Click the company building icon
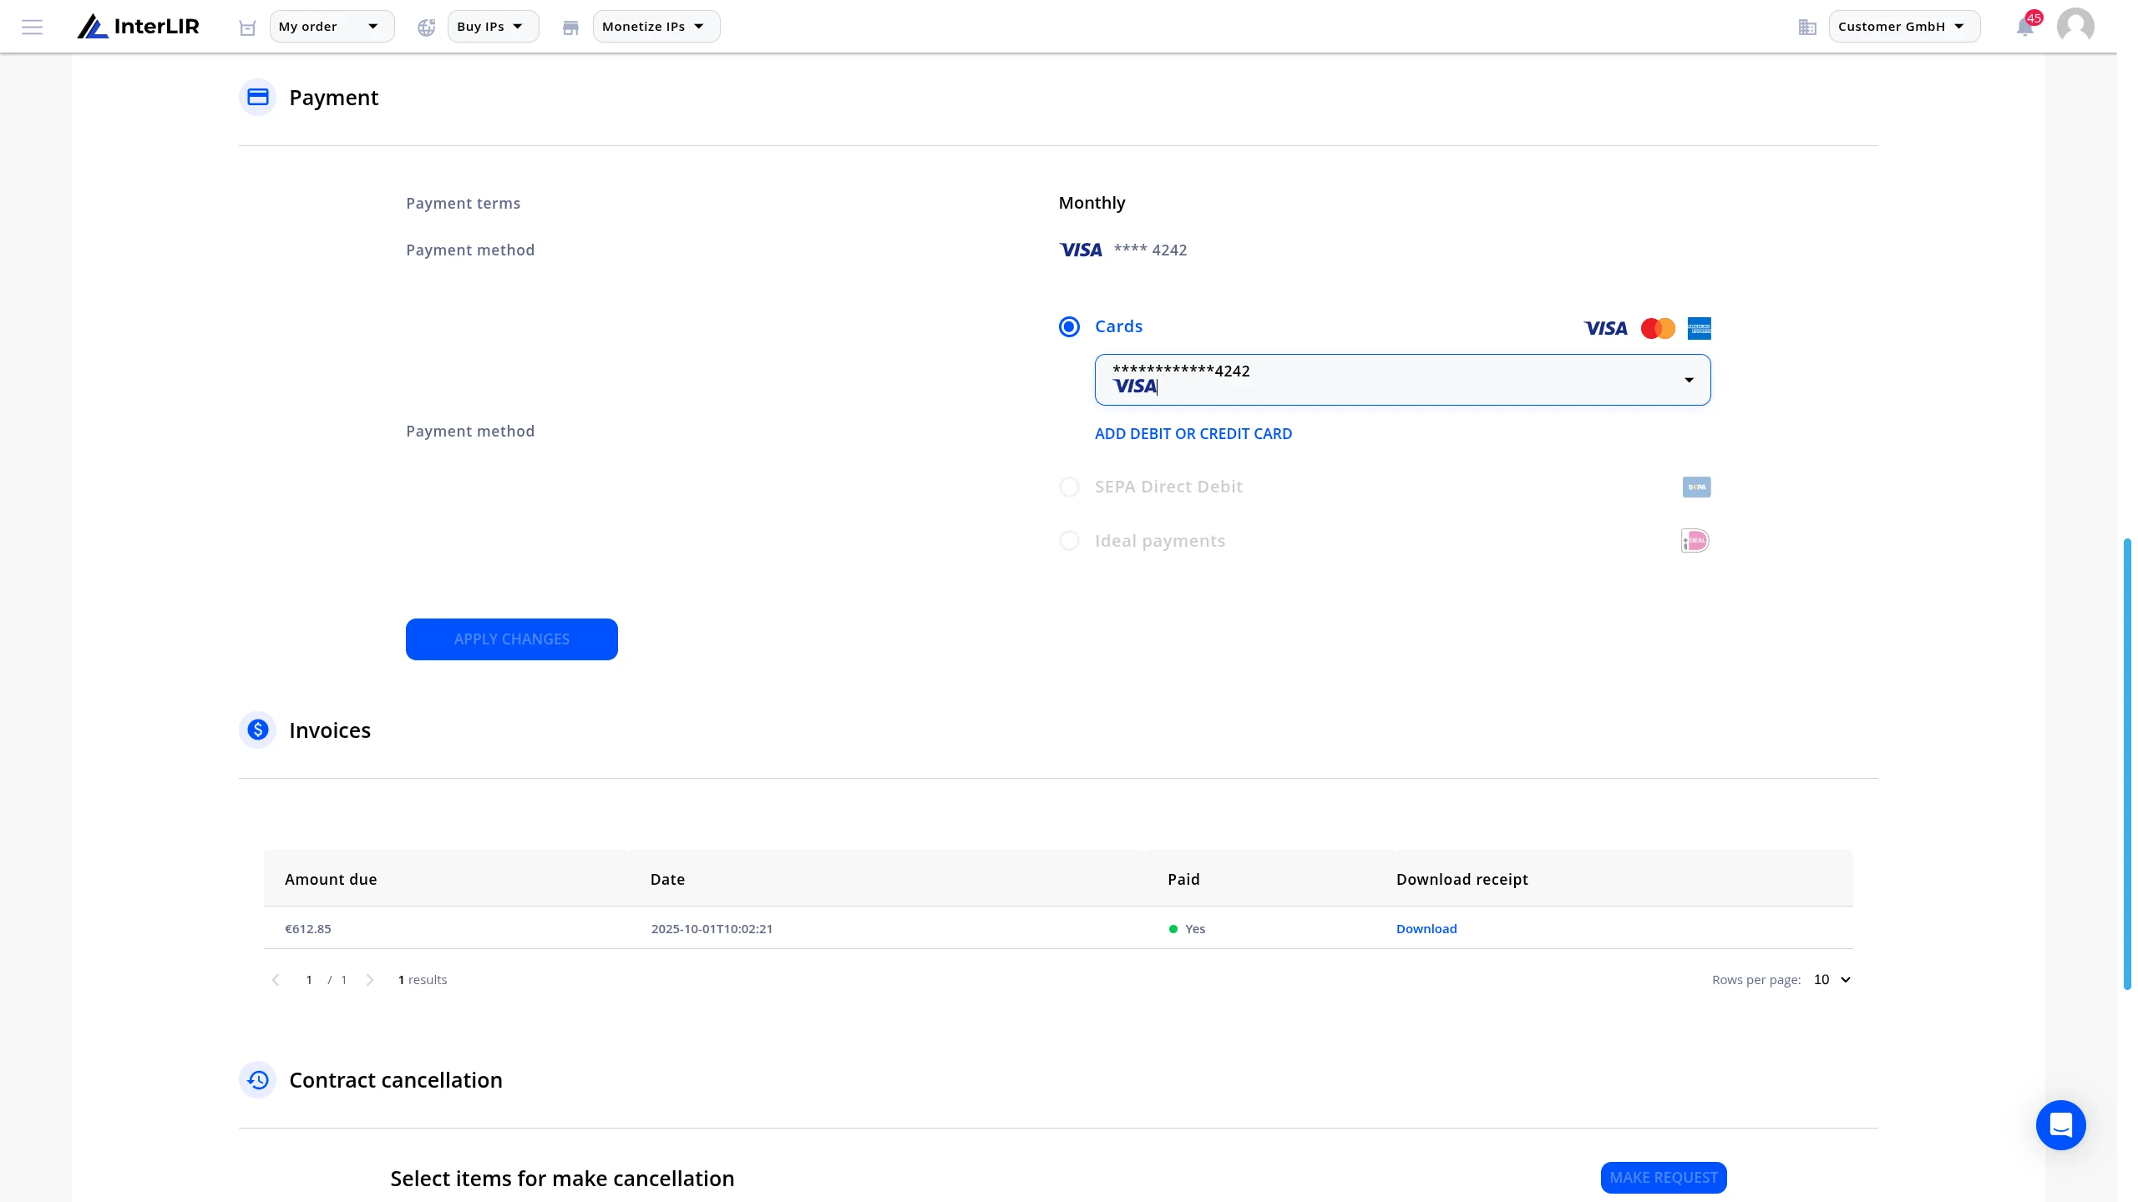2138x1202 pixels. point(1807,28)
